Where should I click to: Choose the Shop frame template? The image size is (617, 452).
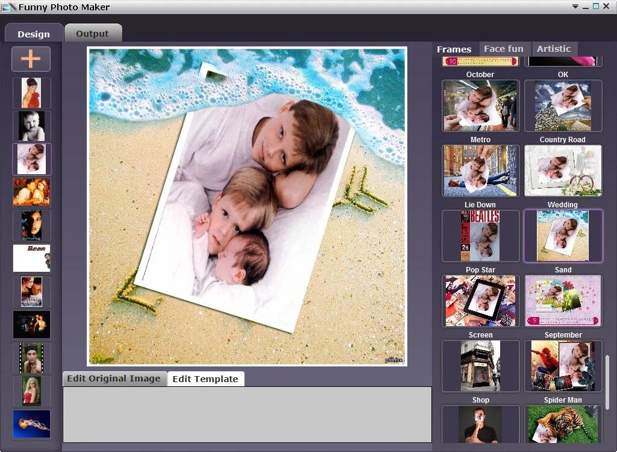tap(480, 365)
